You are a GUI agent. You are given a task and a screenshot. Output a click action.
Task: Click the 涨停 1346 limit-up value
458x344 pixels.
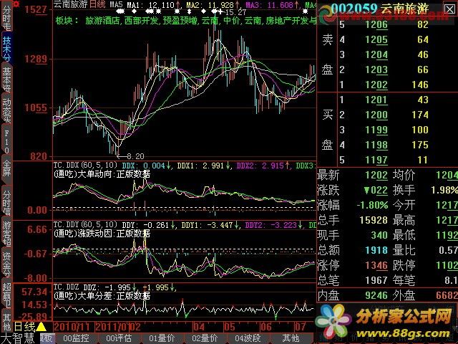tap(376, 266)
